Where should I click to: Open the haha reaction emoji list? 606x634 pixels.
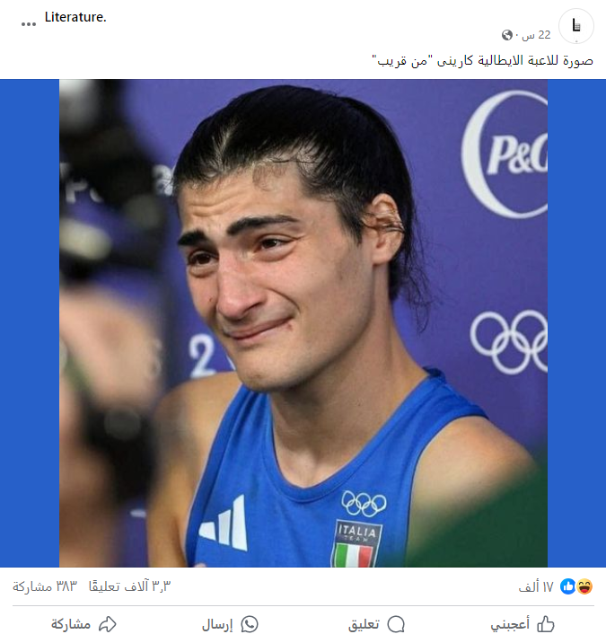point(584,586)
